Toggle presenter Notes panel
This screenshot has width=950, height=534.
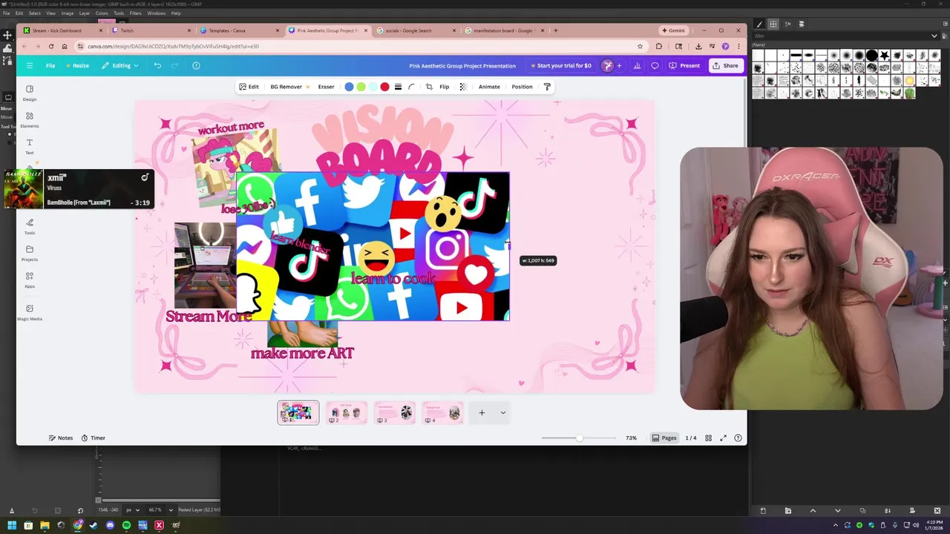coord(61,438)
